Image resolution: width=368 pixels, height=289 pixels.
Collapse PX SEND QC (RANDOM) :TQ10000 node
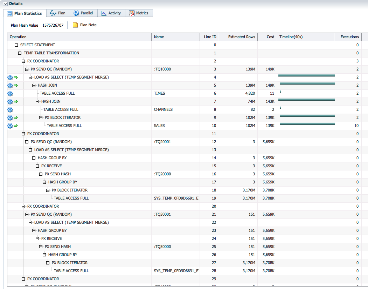(x=27, y=69)
